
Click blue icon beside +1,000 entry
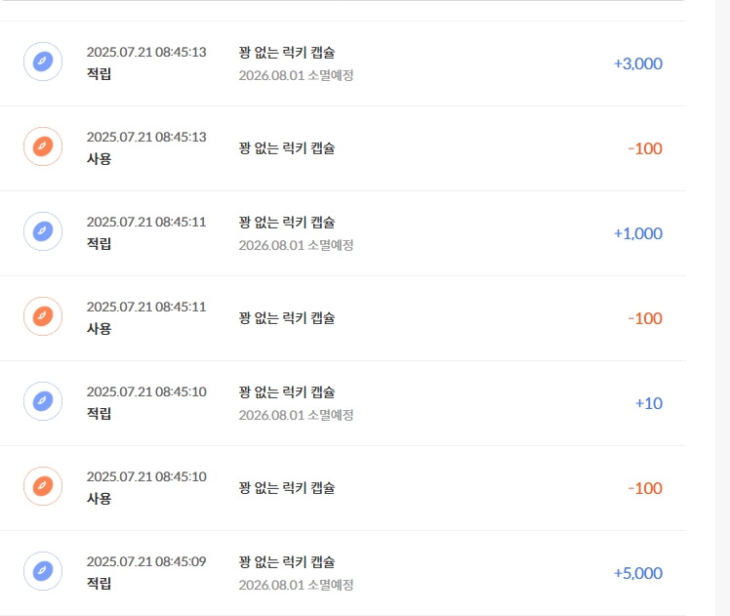[43, 231]
